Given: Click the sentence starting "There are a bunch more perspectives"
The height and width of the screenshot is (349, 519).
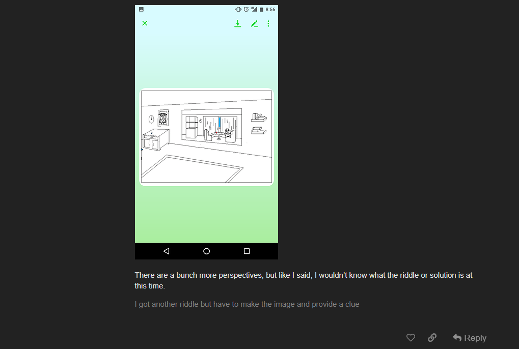Looking at the screenshot, I should [x=304, y=280].
